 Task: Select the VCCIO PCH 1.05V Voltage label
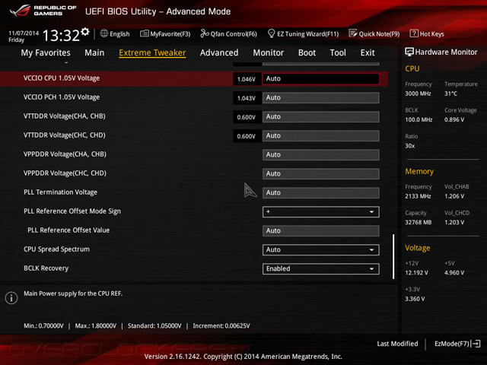(x=62, y=97)
